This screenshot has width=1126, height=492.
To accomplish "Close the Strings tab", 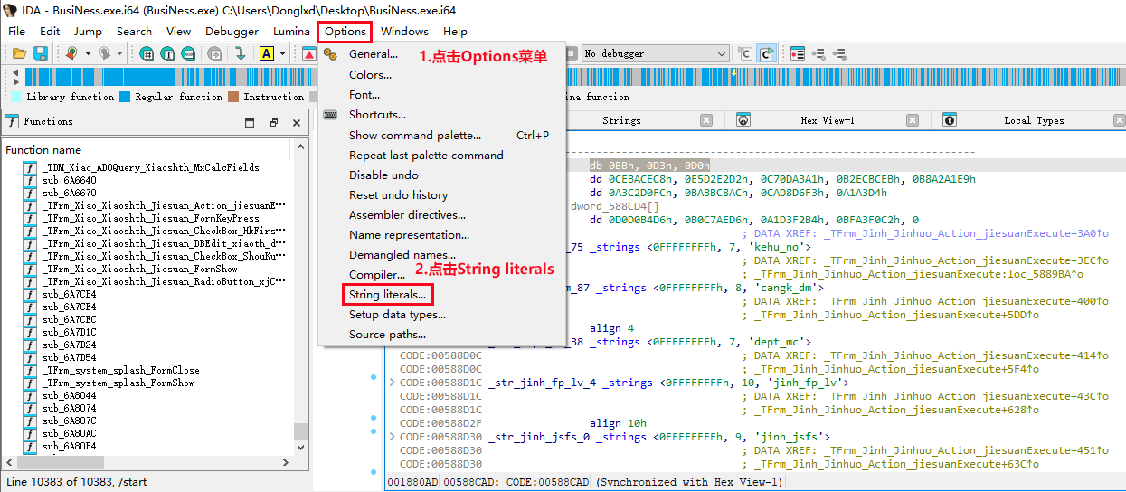I will (x=706, y=120).
